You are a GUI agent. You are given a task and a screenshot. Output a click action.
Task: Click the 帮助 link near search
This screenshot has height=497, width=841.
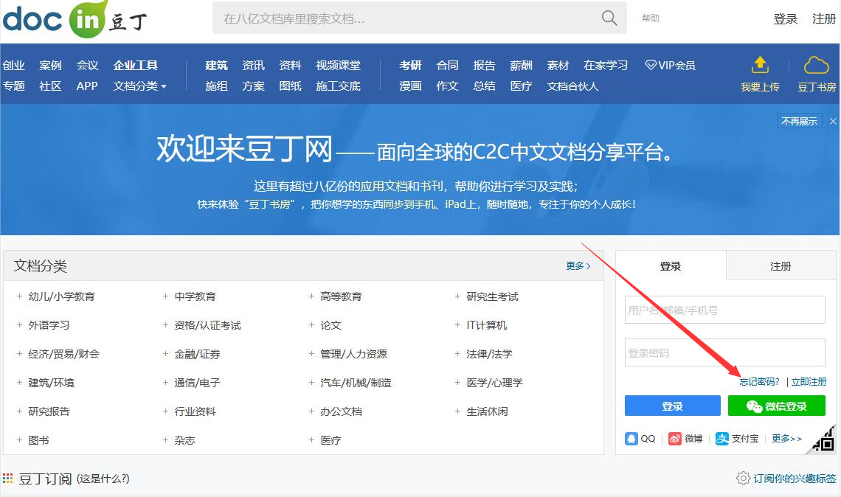[651, 18]
